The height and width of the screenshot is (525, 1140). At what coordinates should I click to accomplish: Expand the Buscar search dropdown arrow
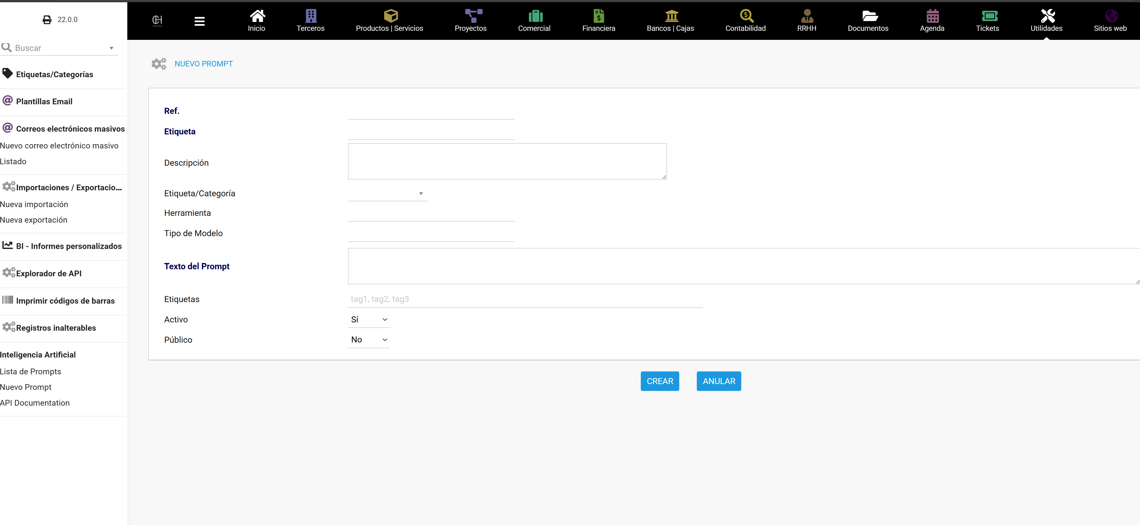coord(111,48)
